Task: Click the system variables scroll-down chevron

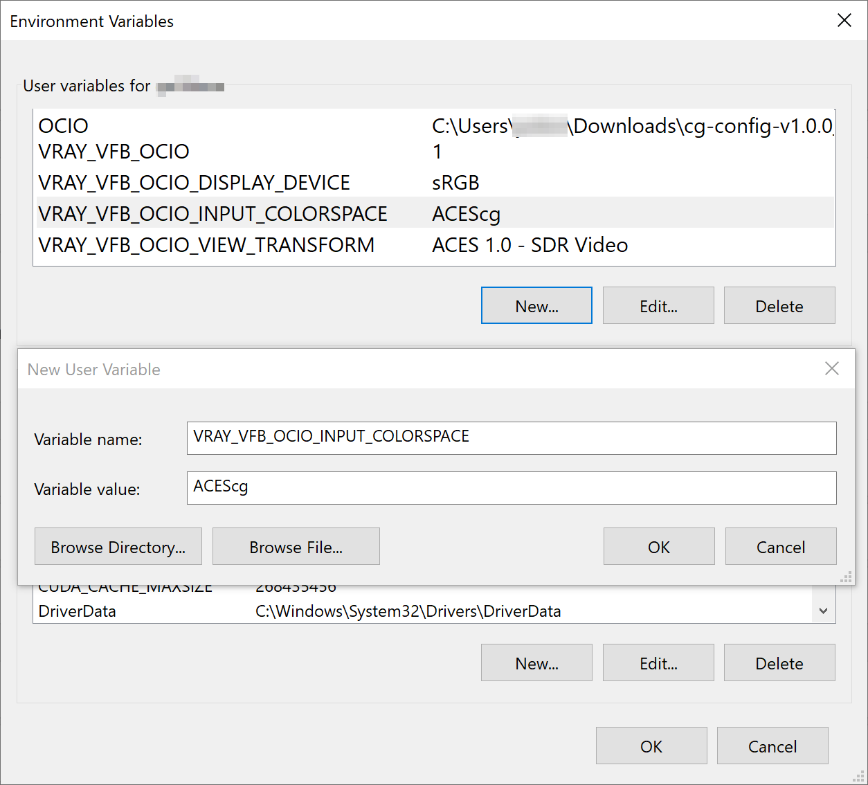Action: pyautogui.click(x=823, y=611)
